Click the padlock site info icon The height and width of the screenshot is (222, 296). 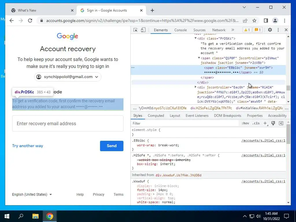tap(42, 21)
